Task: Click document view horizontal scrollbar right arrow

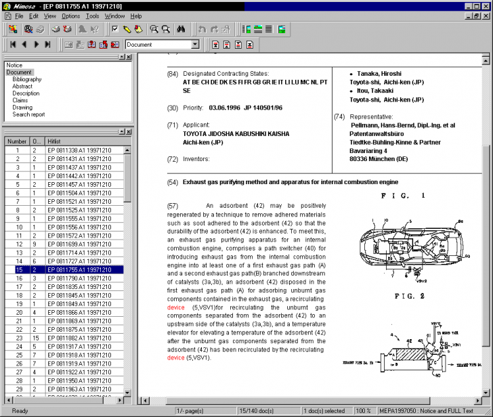Action: click(478, 401)
